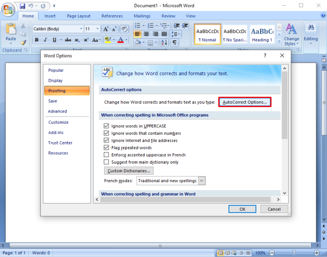This screenshot has width=327, height=257.
Task: Switch to Mailings tab
Action: tap(142, 16)
